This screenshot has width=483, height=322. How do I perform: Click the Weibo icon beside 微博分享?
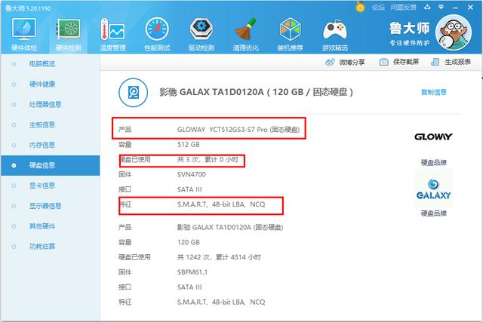(330, 62)
